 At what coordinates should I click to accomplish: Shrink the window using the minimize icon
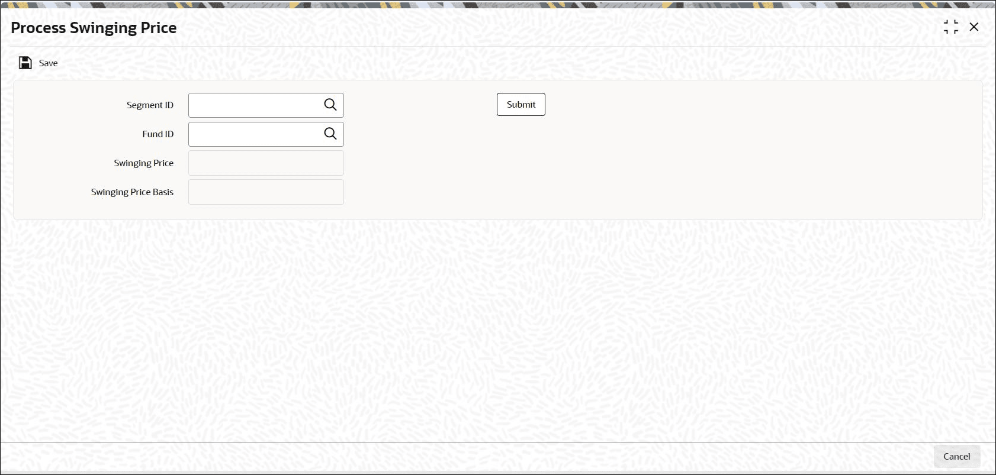click(951, 27)
